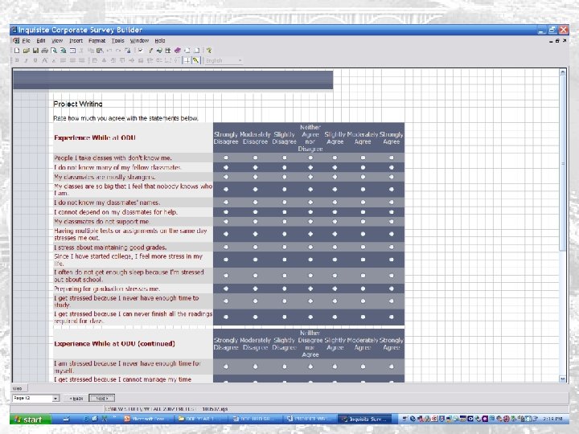Open the File menu
The image size is (579, 434).
(x=27, y=41)
